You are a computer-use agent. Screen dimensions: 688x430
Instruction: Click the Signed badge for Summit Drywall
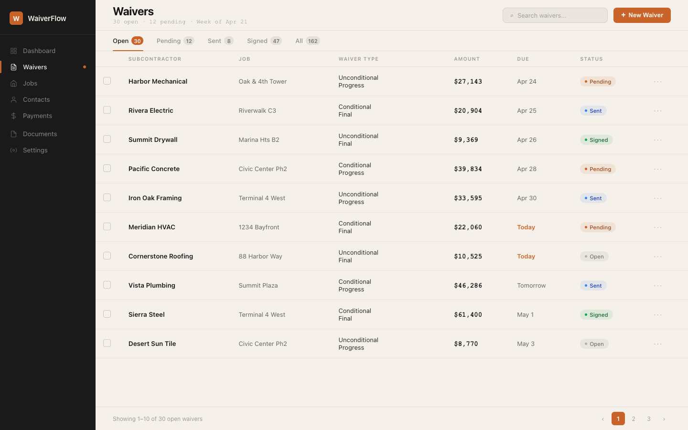click(596, 140)
